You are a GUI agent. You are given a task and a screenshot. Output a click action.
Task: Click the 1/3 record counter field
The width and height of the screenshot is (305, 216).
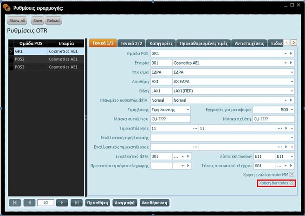point(45,203)
